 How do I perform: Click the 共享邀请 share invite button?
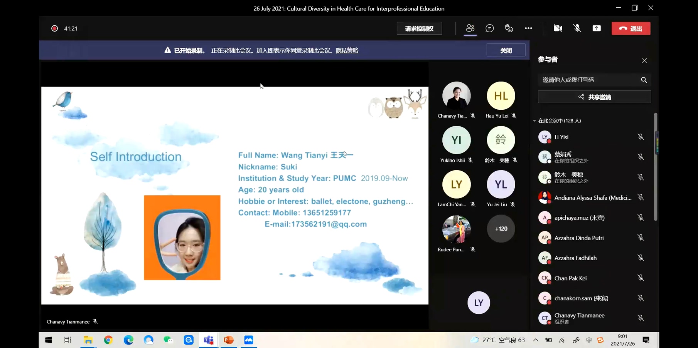(x=594, y=97)
